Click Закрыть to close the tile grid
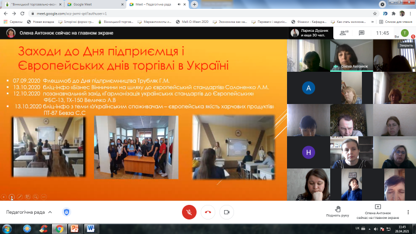This screenshot has height=234, width=416. point(406,45)
